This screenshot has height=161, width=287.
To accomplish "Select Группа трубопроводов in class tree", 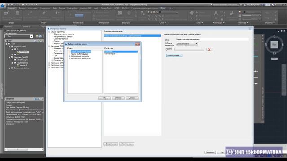I will coord(80,54).
